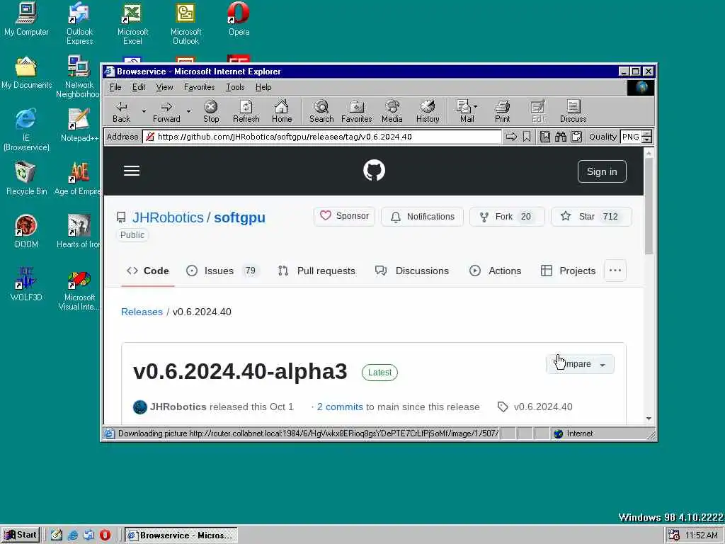Select the Notepad++ desktop shortcut
Screen dimensions: 725x544
pos(79,125)
